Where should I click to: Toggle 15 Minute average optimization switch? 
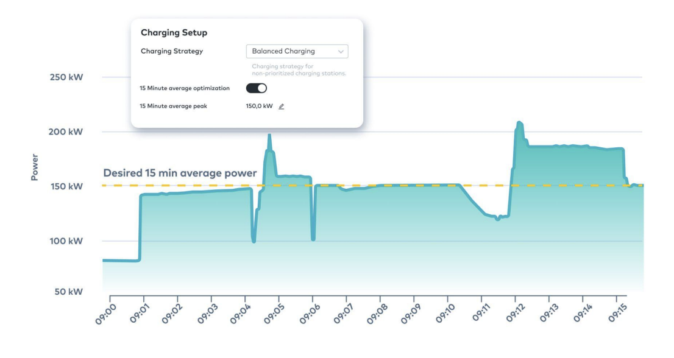[x=257, y=88]
